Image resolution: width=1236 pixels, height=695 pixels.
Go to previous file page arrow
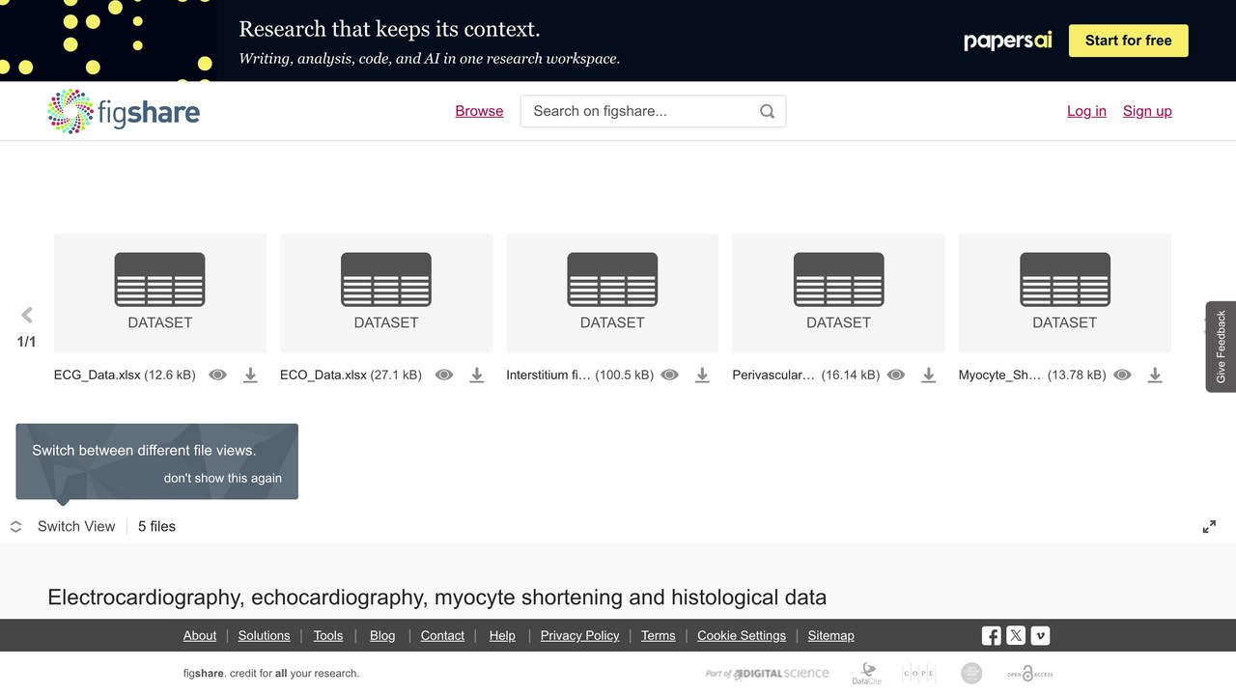pos(27,315)
